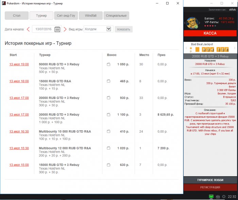Click the Взнос column header
The width and height of the screenshot is (238, 200).
coord(112,55)
